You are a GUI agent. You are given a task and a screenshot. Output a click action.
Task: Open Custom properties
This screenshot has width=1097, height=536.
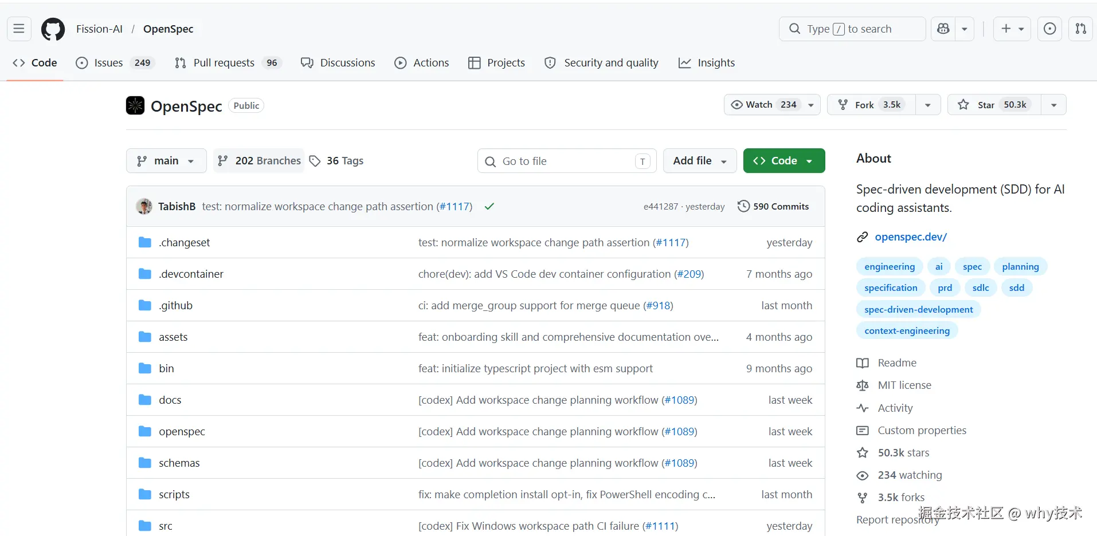coord(922,430)
